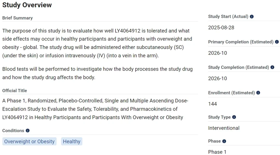280x155 pixels.
Task: Click the info icon beside the Phase label
Action: coord(224,141)
